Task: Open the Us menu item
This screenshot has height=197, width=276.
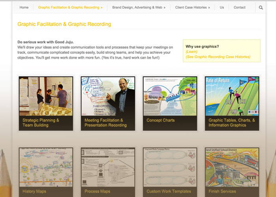Action: coord(222,7)
